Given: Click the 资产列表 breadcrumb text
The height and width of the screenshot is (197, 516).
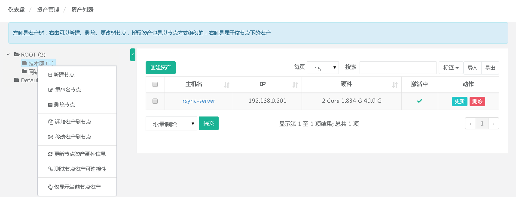Looking at the screenshot, I should click(x=82, y=9).
